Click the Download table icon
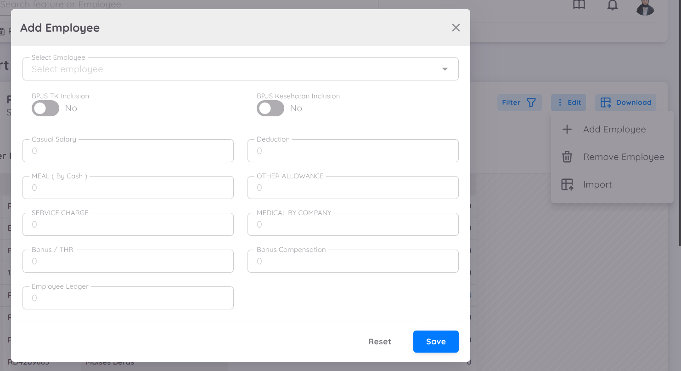This screenshot has height=371, width=681. coord(606,103)
